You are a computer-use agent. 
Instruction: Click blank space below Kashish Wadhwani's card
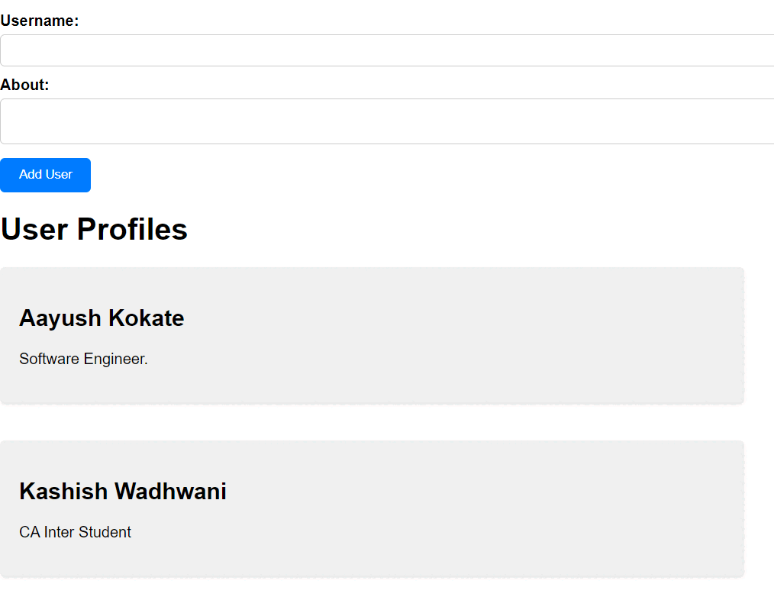click(371, 589)
